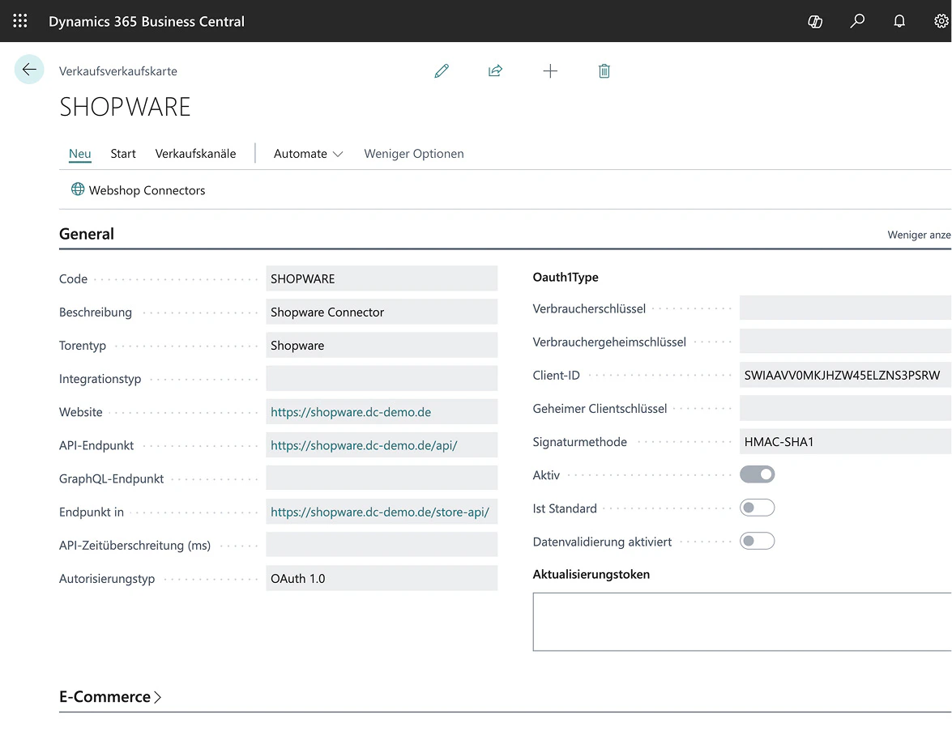
Task: Expand the Automate dropdown
Action: [309, 154]
